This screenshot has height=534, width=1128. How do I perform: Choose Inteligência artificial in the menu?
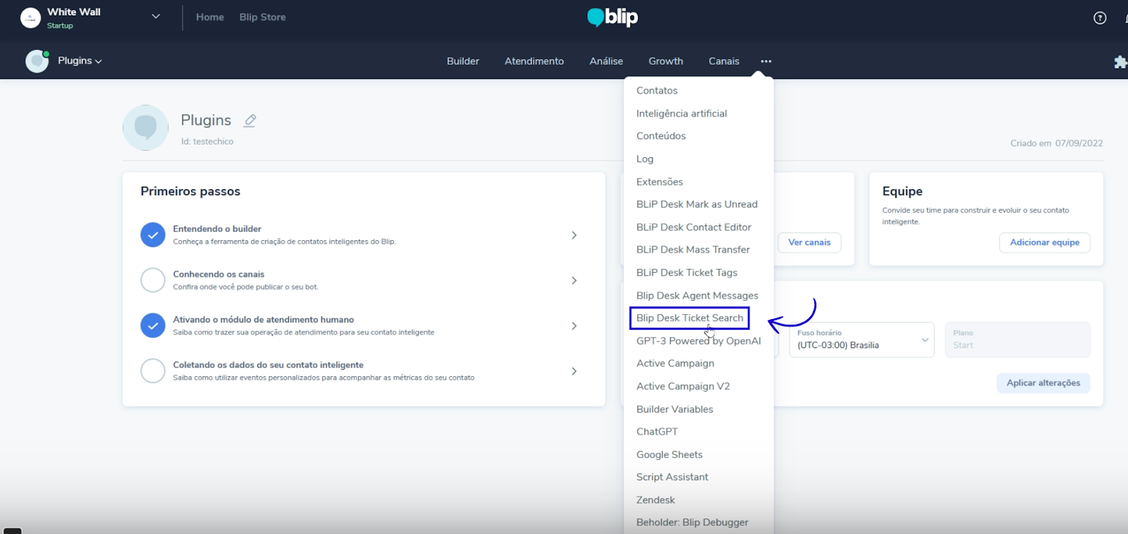[x=682, y=113]
